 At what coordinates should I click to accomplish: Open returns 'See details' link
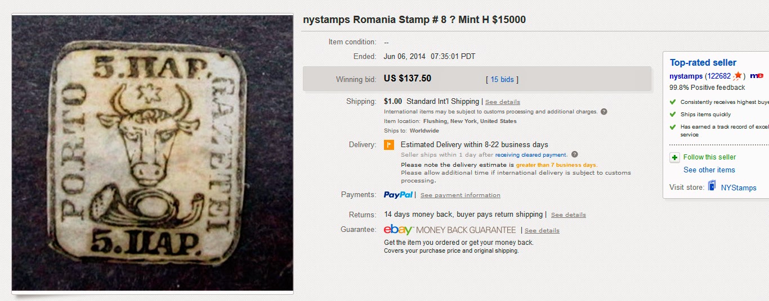pyautogui.click(x=568, y=215)
